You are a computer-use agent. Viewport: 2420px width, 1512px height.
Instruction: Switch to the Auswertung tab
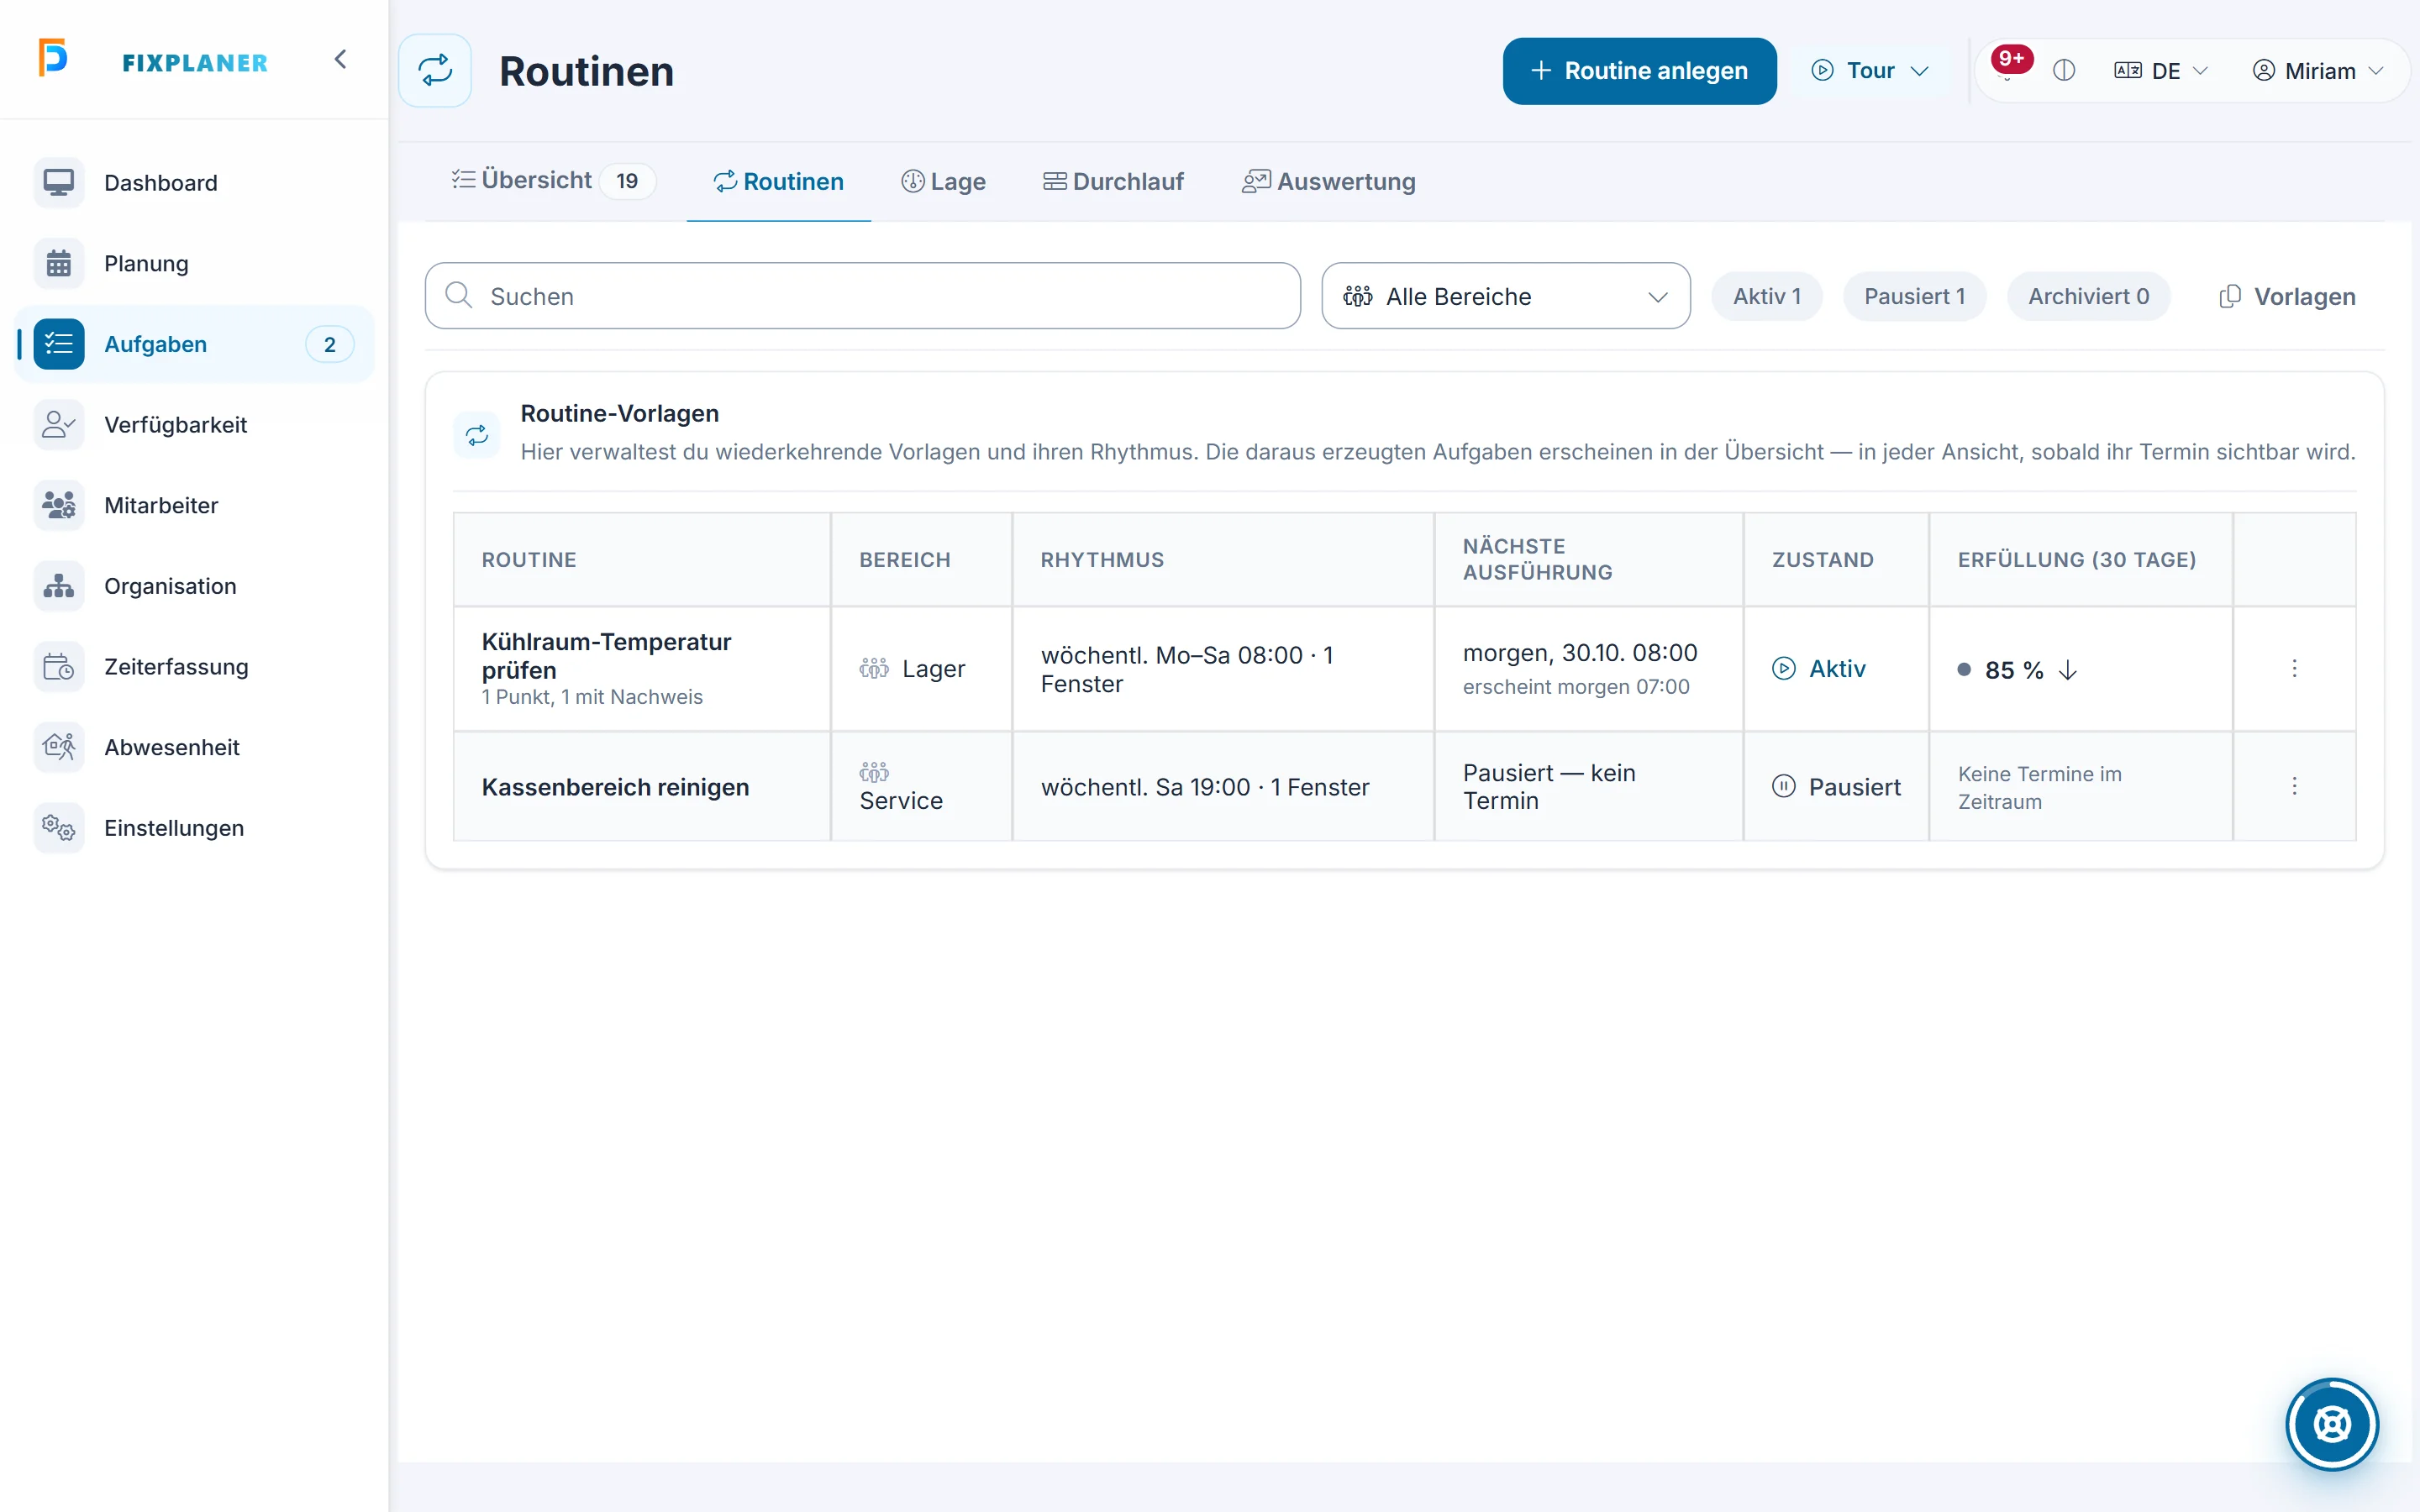tap(1328, 182)
